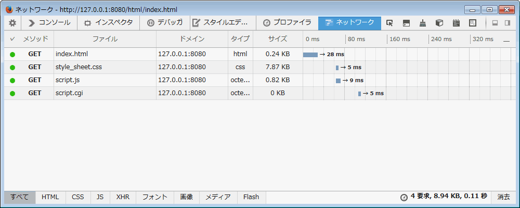Screen dimensions: 520x208
Task: Sort requests by file column header
Action: (x=105, y=39)
